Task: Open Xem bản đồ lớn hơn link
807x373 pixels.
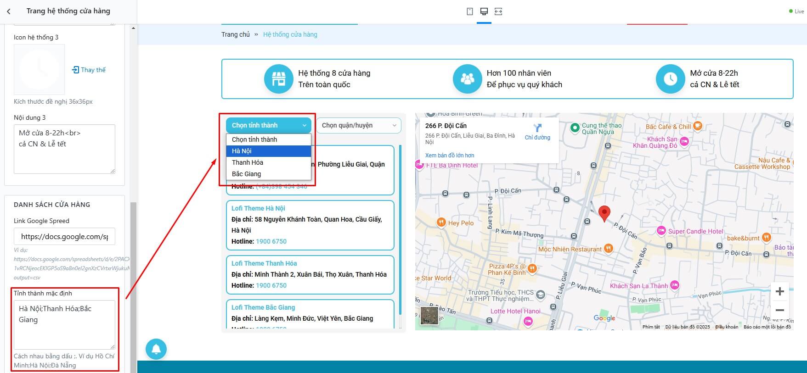Action: point(450,156)
